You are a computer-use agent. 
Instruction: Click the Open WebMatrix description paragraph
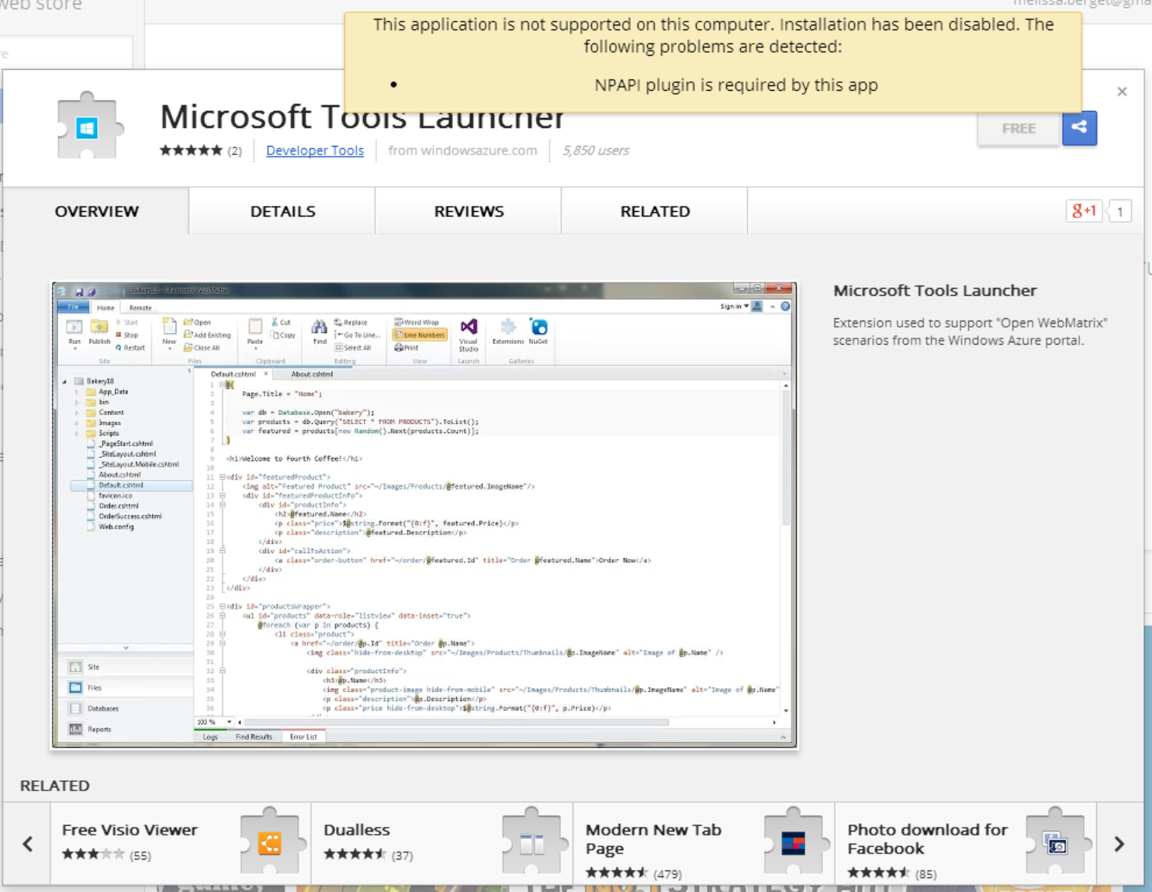click(970, 331)
